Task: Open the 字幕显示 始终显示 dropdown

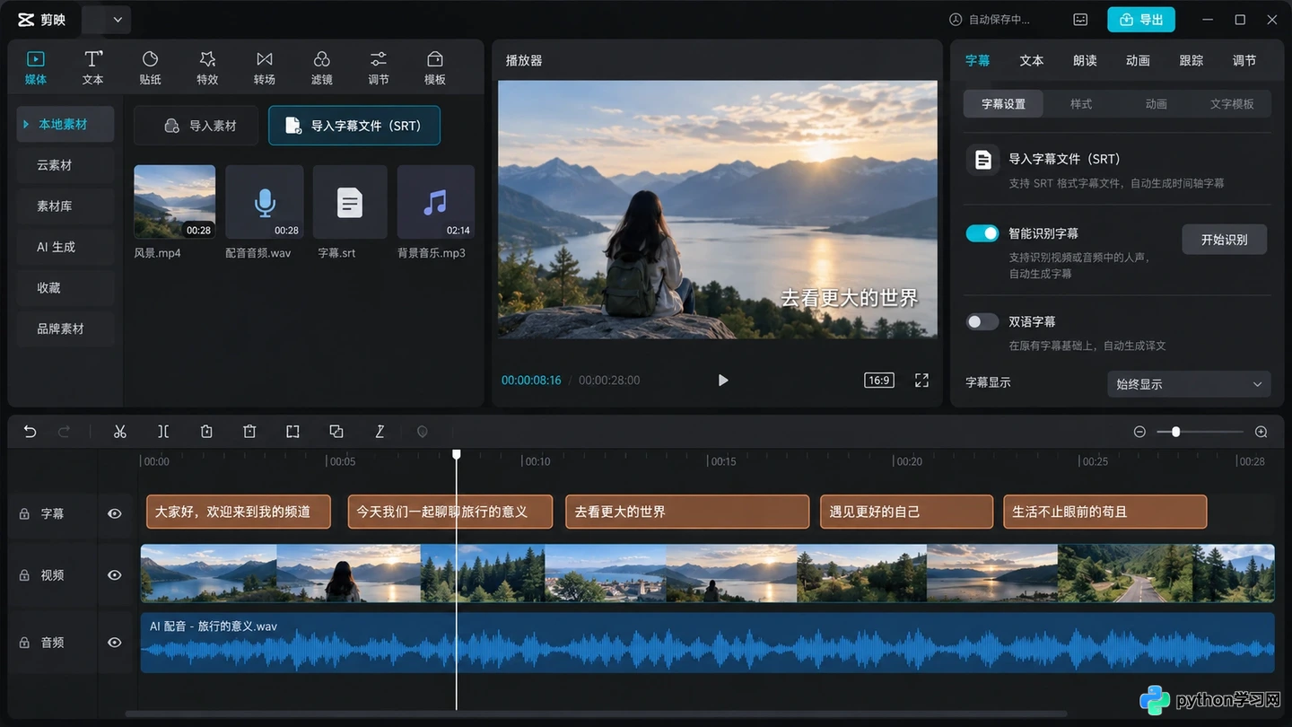Action: click(1189, 384)
